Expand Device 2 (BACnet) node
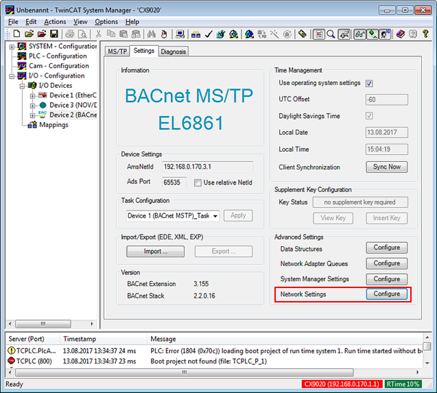The width and height of the screenshot is (437, 393). [32, 115]
